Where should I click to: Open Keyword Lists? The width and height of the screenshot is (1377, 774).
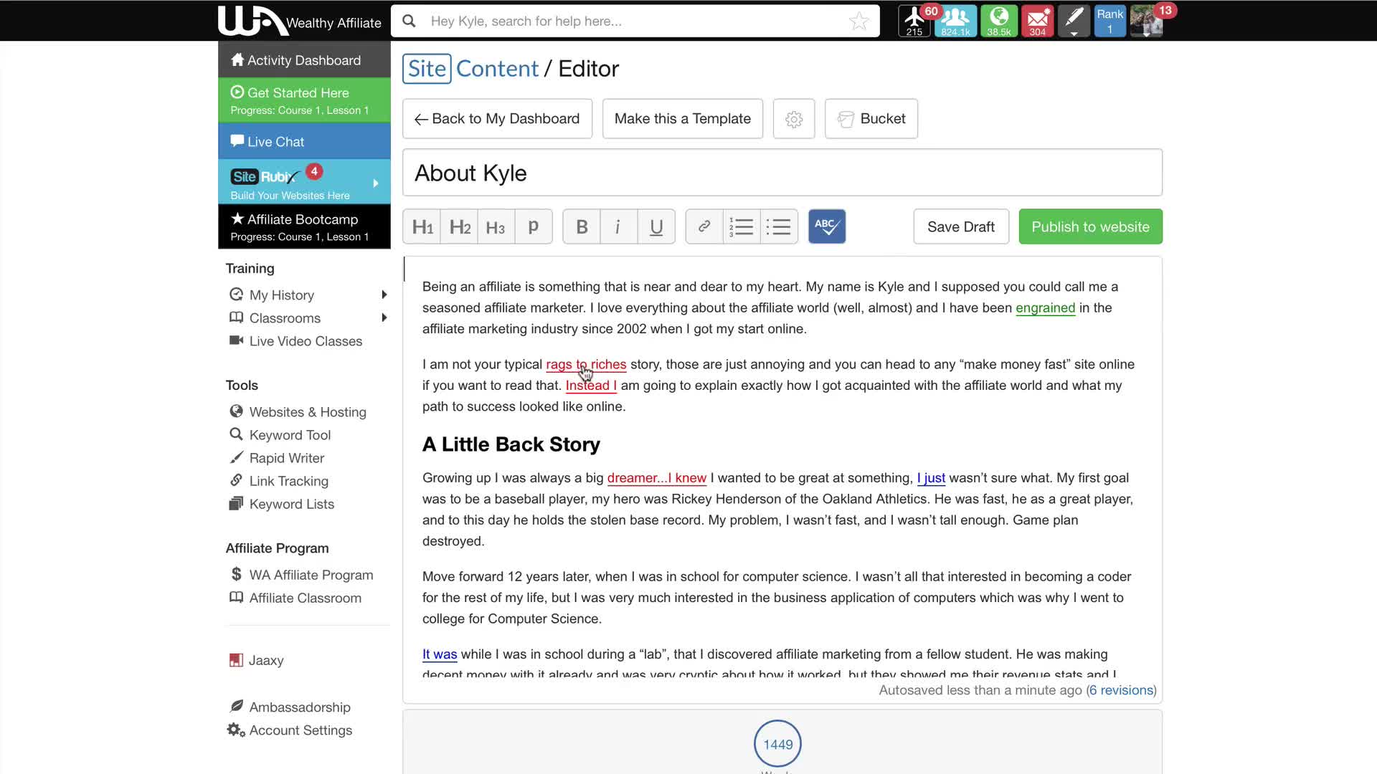(x=292, y=504)
